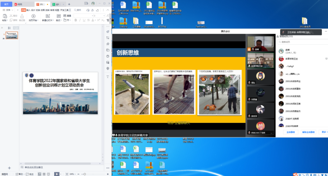Open the 更多 dropdown in members panel

pyautogui.click(x=324, y=132)
